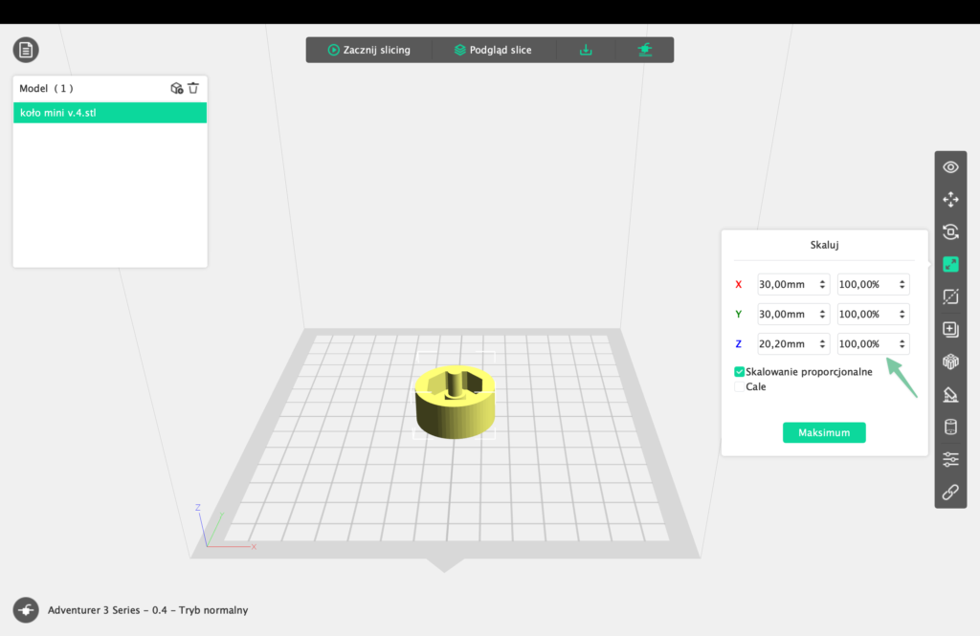This screenshot has height=636, width=980.
Task: Click the X scale 100,00% field
Action: point(873,284)
